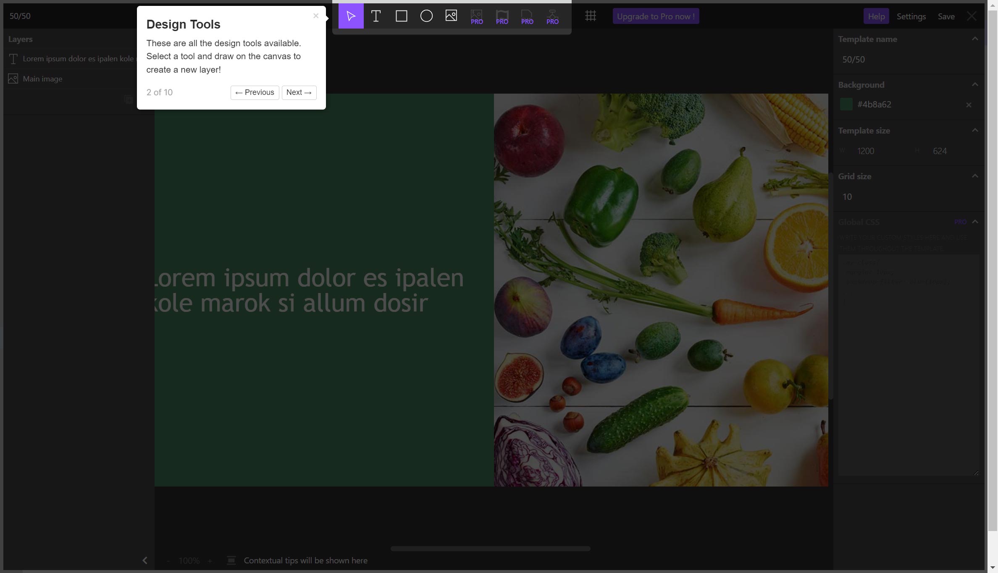
Task: Select the Ellipse/Circle shape tool
Action: (426, 16)
